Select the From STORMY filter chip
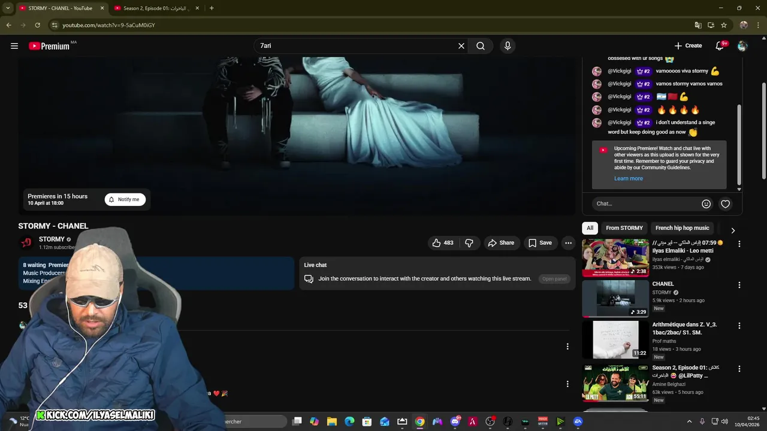The width and height of the screenshot is (767, 431). tap(624, 228)
